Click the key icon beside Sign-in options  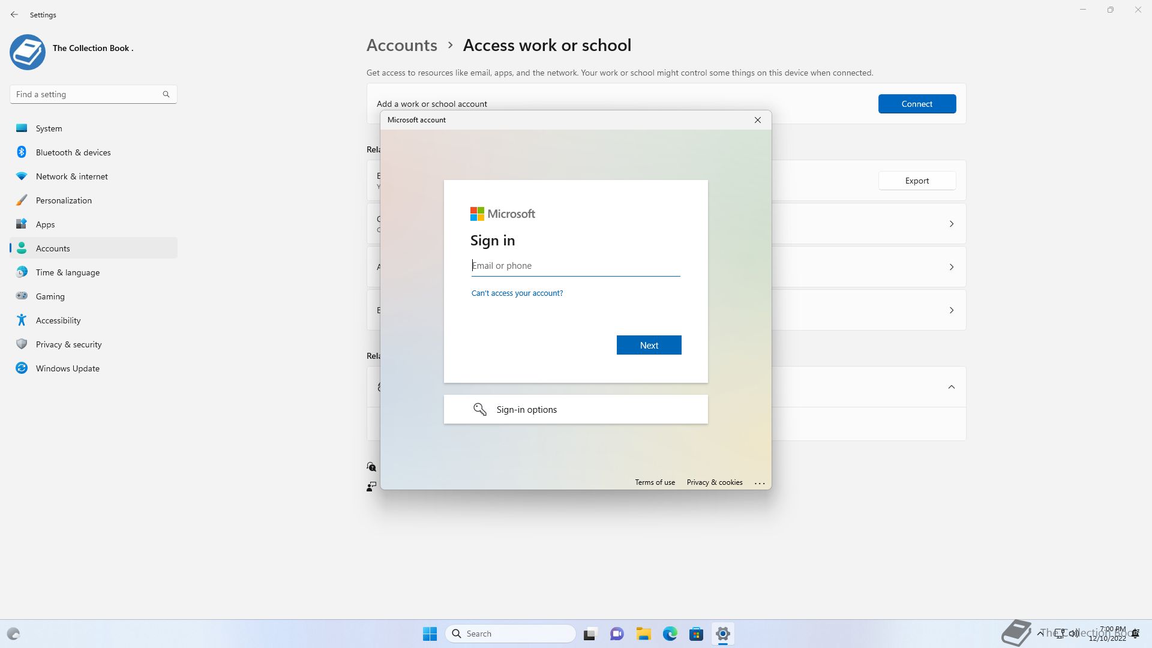click(479, 409)
